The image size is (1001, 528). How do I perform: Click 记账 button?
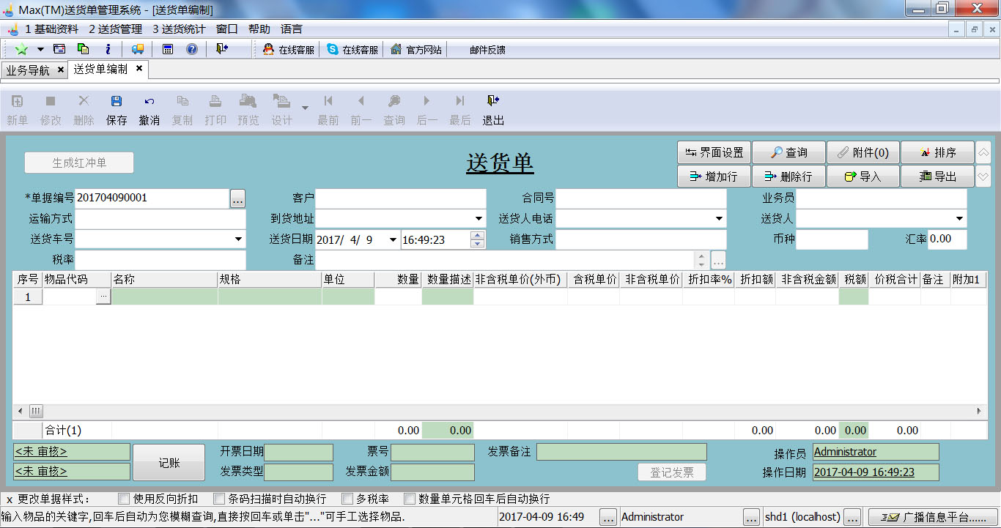click(x=169, y=463)
